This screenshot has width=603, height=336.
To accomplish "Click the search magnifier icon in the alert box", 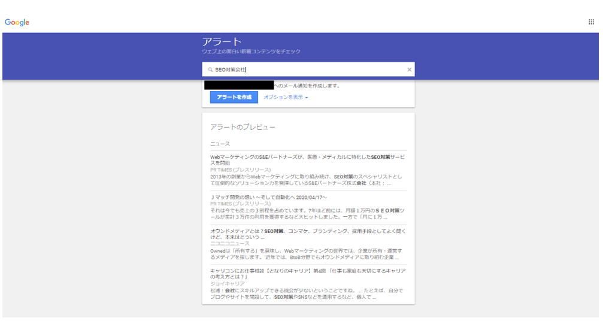I will click(x=210, y=69).
